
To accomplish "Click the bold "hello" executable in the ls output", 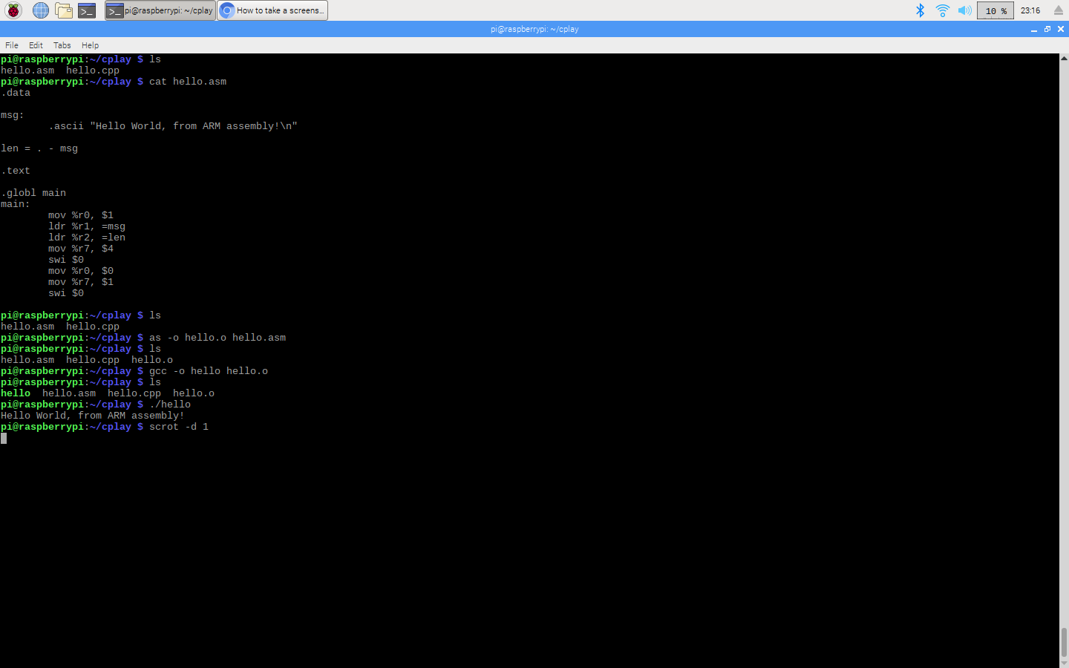I will point(16,393).
